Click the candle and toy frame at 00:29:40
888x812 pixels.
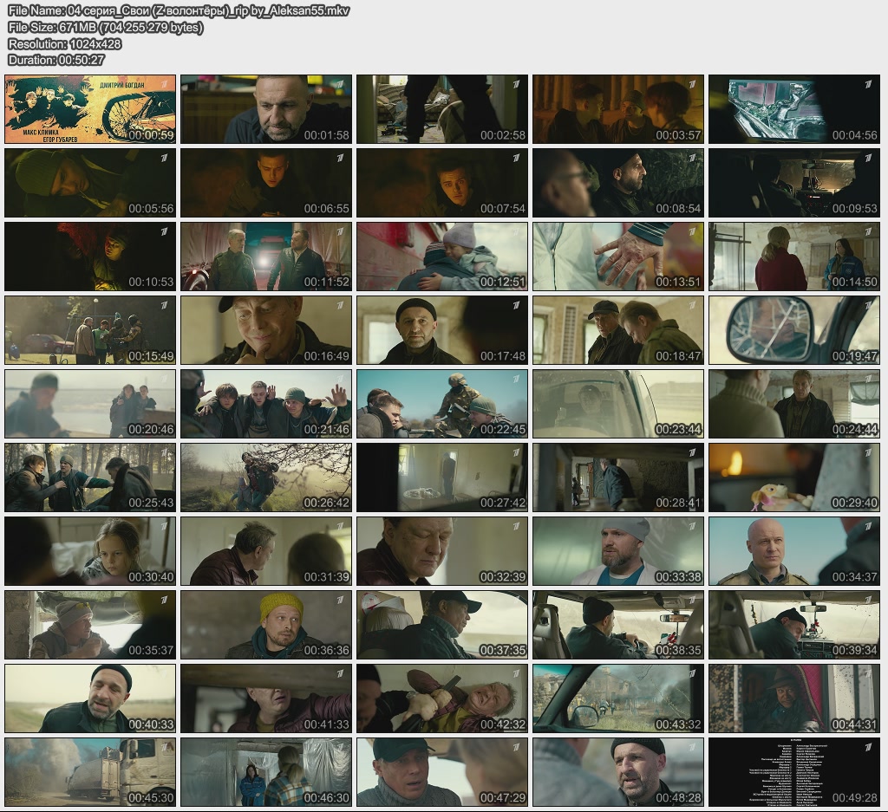point(793,477)
